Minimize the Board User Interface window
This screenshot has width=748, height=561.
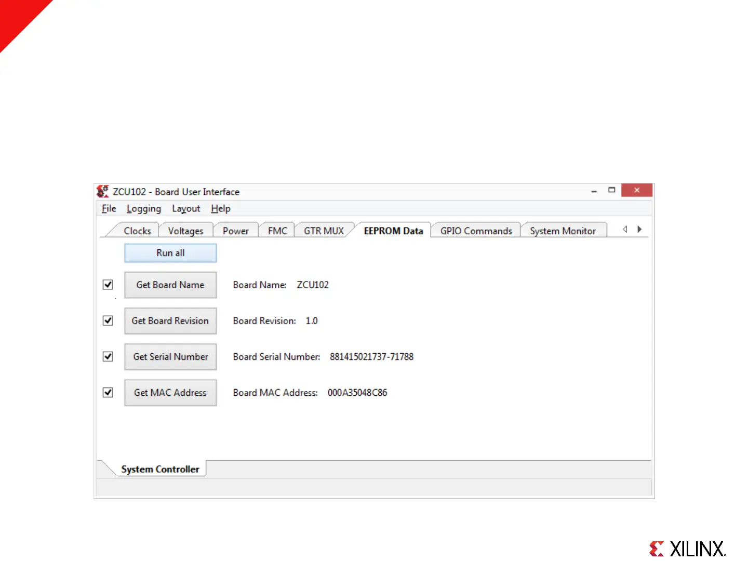(594, 191)
